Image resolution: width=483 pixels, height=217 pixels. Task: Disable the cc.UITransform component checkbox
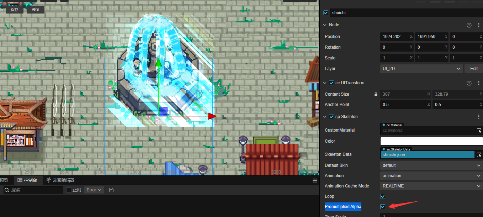pos(331,83)
